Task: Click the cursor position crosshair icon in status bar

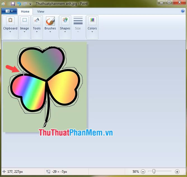Action: tap(4, 172)
